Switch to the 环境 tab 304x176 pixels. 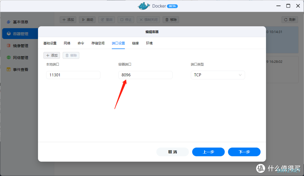click(149, 43)
